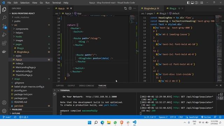Switch to the JUPYTER panel tab
224x126 pixels.
tap(60, 85)
